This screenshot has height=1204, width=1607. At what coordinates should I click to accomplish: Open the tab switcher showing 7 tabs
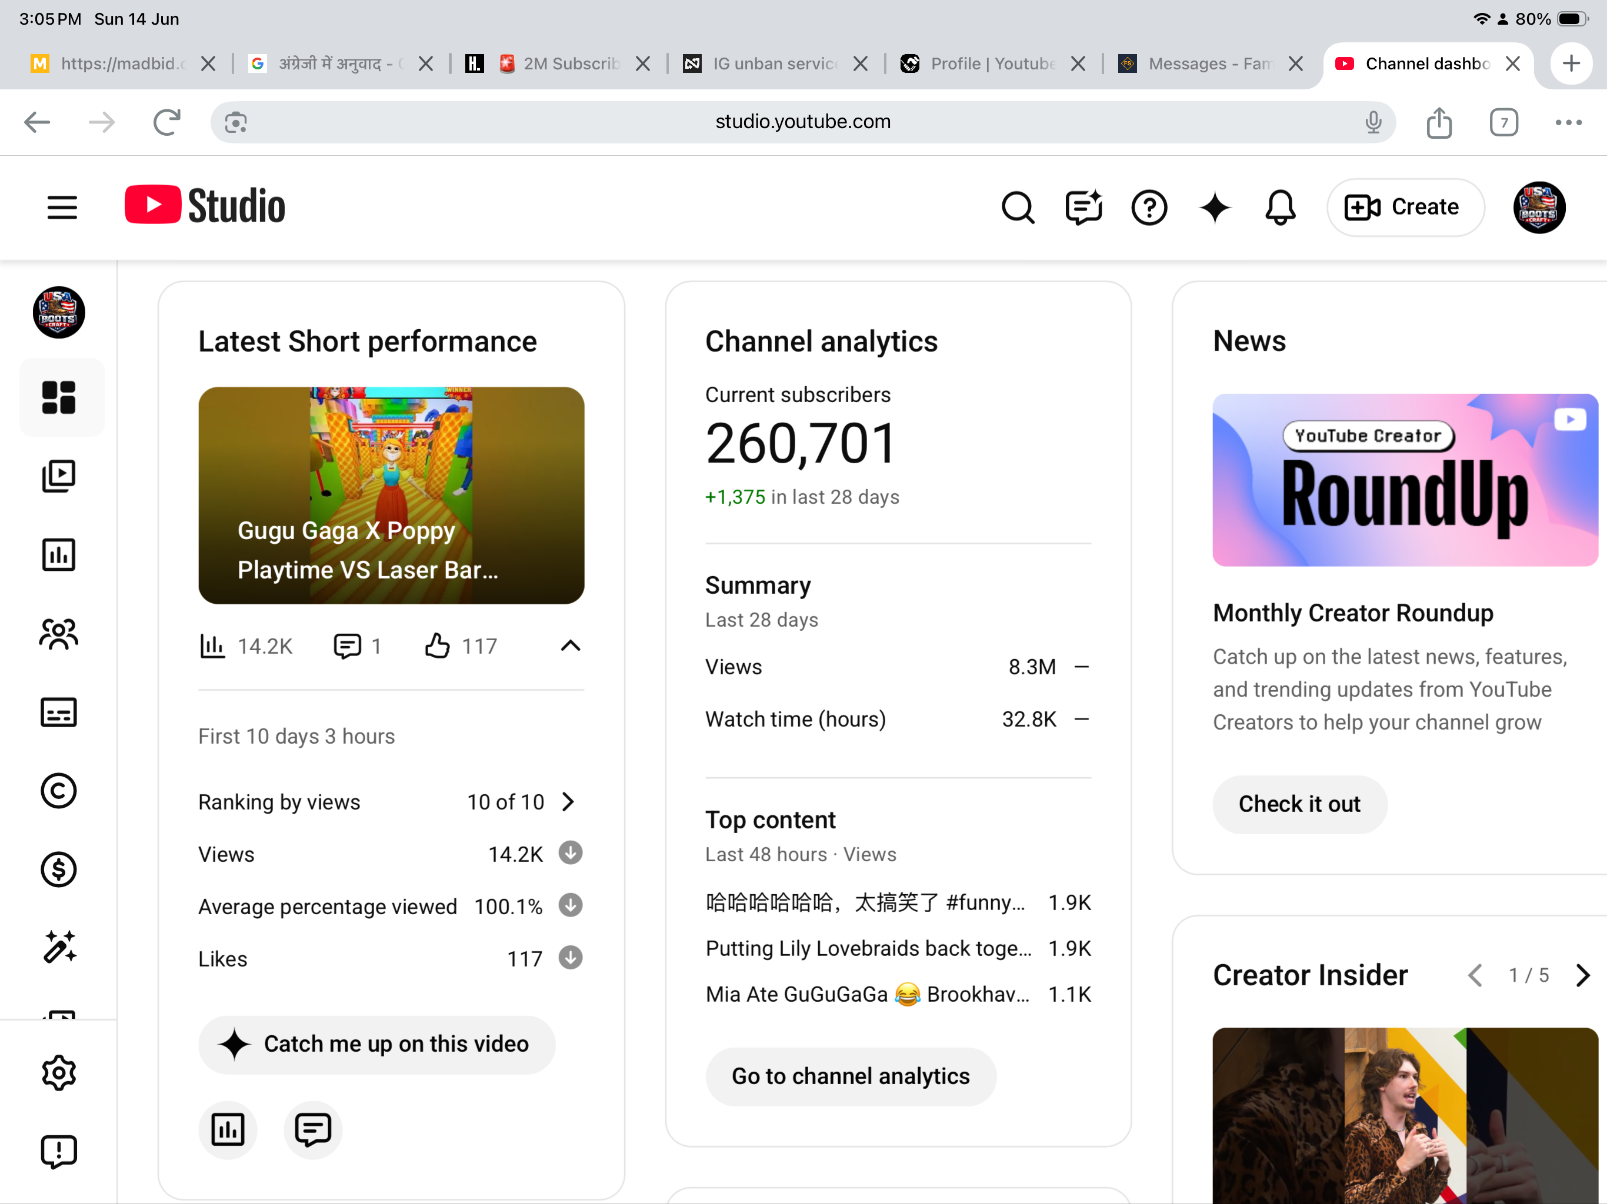coord(1503,122)
